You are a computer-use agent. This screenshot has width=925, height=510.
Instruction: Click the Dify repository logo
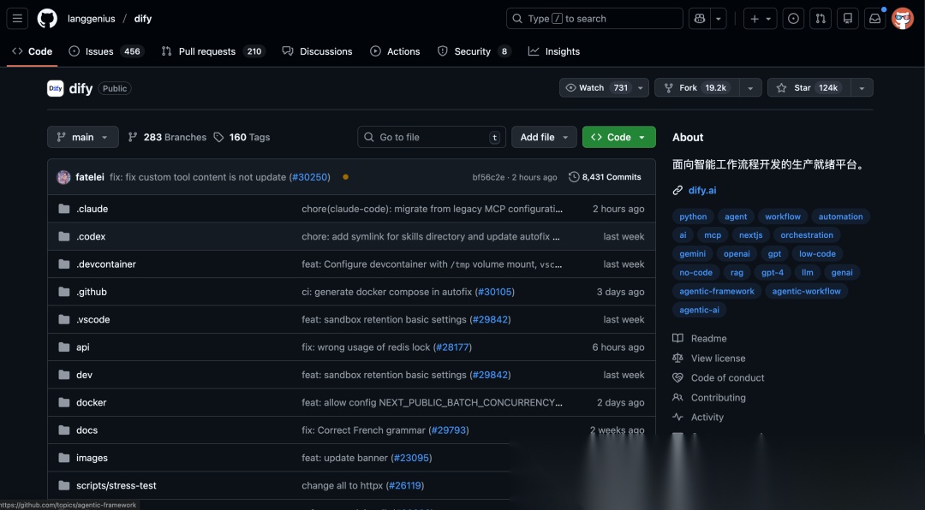pyautogui.click(x=56, y=88)
